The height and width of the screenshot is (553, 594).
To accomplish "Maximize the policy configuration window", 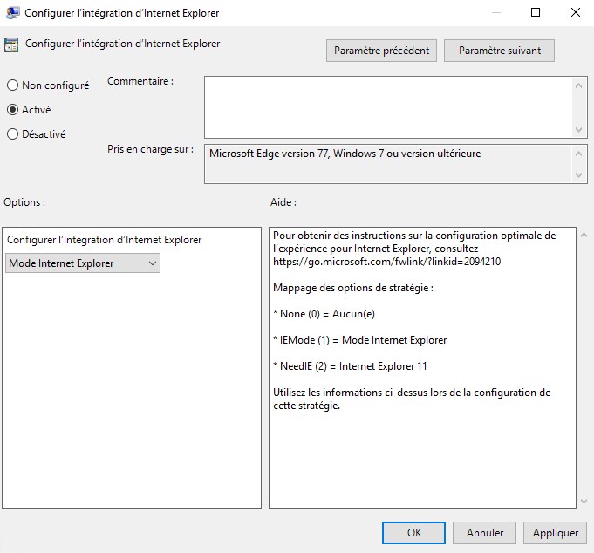I will (x=536, y=13).
